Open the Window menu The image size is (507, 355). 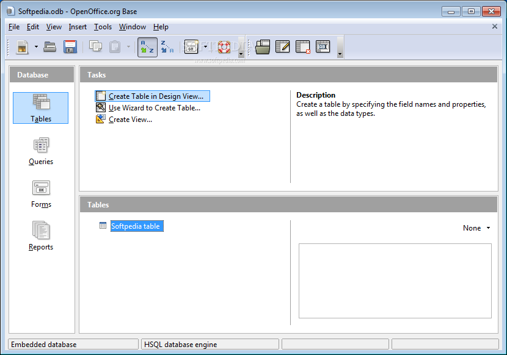coord(132,27)
